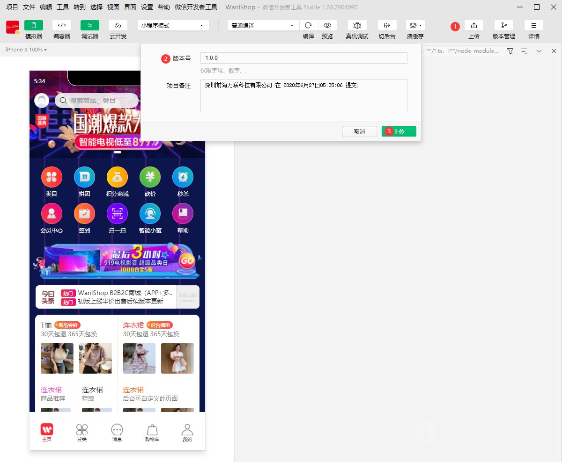Click the 搜索商品、类目 search box
Viewport: 562px width, 462px height.
[96, 101]
